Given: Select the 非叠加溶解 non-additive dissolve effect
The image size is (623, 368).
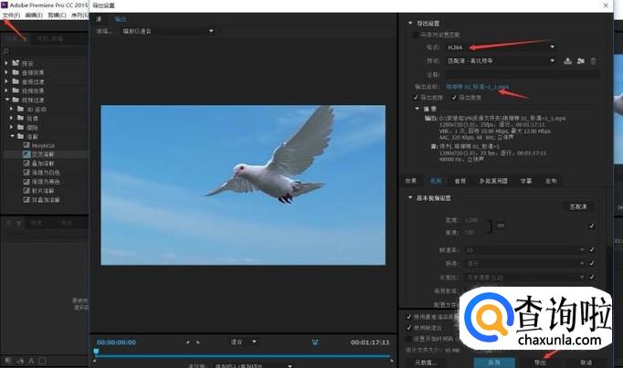Looking at the screenshot, I should [x=46, y=200].
